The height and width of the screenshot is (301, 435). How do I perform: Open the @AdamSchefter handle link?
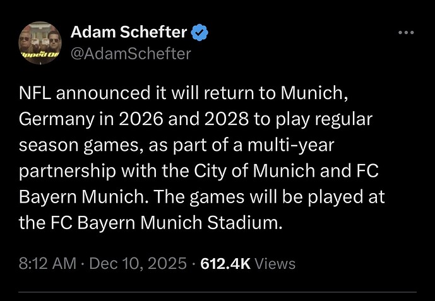130,54
